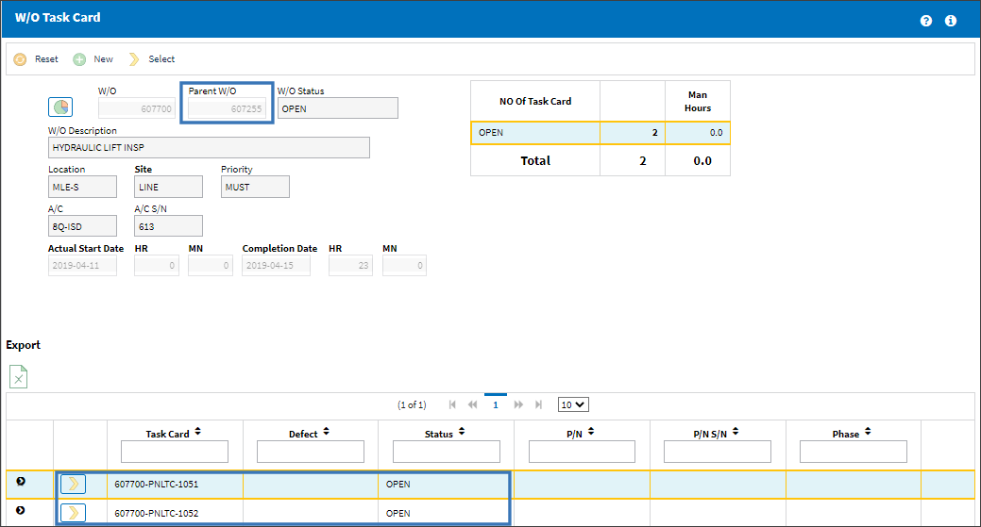Sort by Status column
981x527 pixels.
(x=462, y=432)
